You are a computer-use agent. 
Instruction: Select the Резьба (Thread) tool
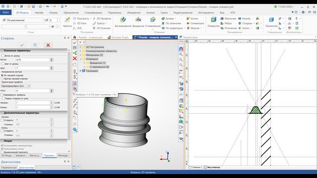244,19
